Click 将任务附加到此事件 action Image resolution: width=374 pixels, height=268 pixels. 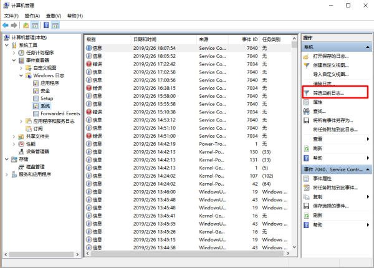tap(335, 188)
